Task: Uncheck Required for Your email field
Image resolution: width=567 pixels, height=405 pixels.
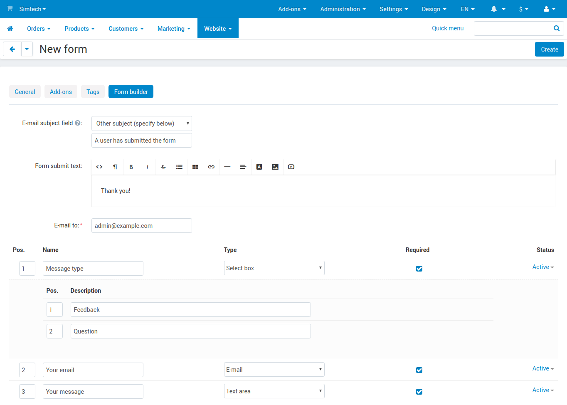Action: point(419,370)
